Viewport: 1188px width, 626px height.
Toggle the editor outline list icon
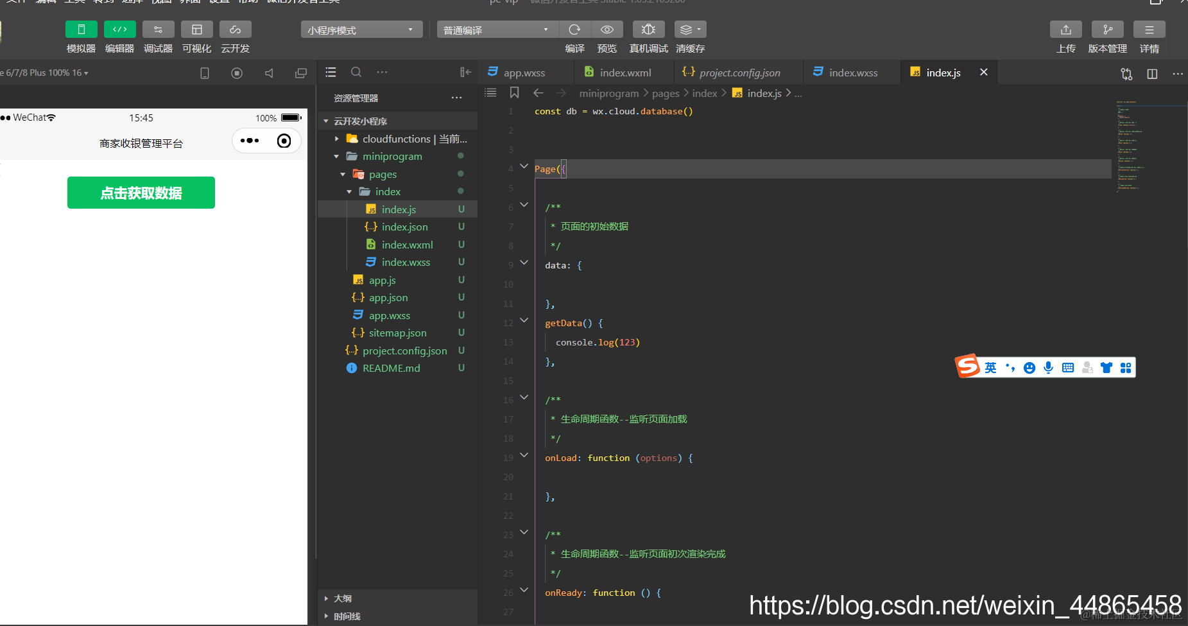[x=490, y=93]
